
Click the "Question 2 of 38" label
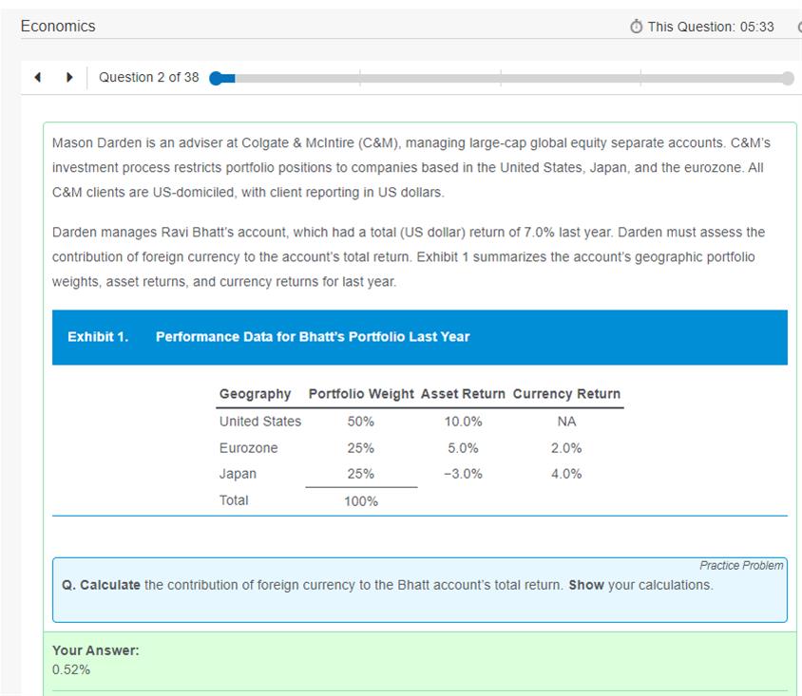click(149, 78)
